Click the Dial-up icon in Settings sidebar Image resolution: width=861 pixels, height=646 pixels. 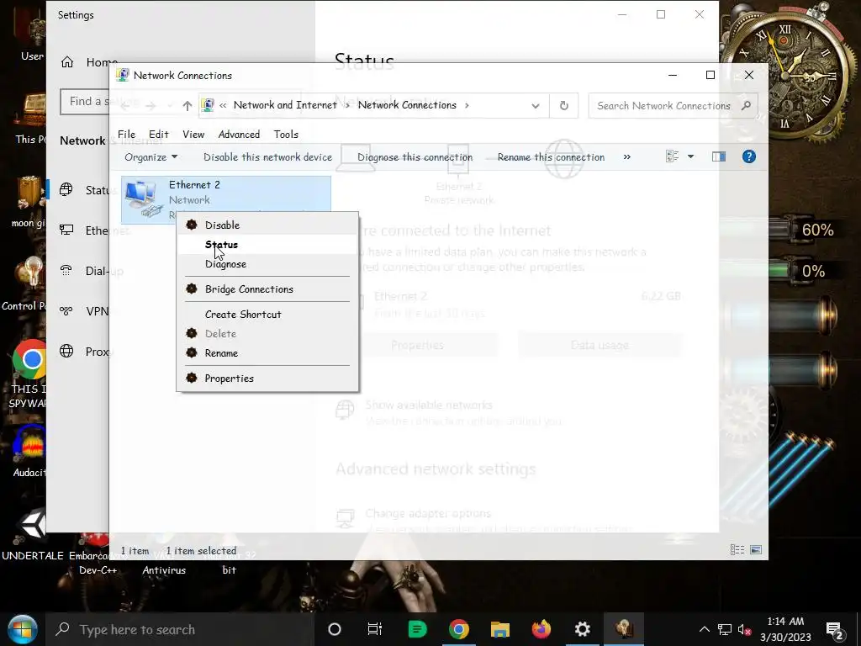point(66,270)
